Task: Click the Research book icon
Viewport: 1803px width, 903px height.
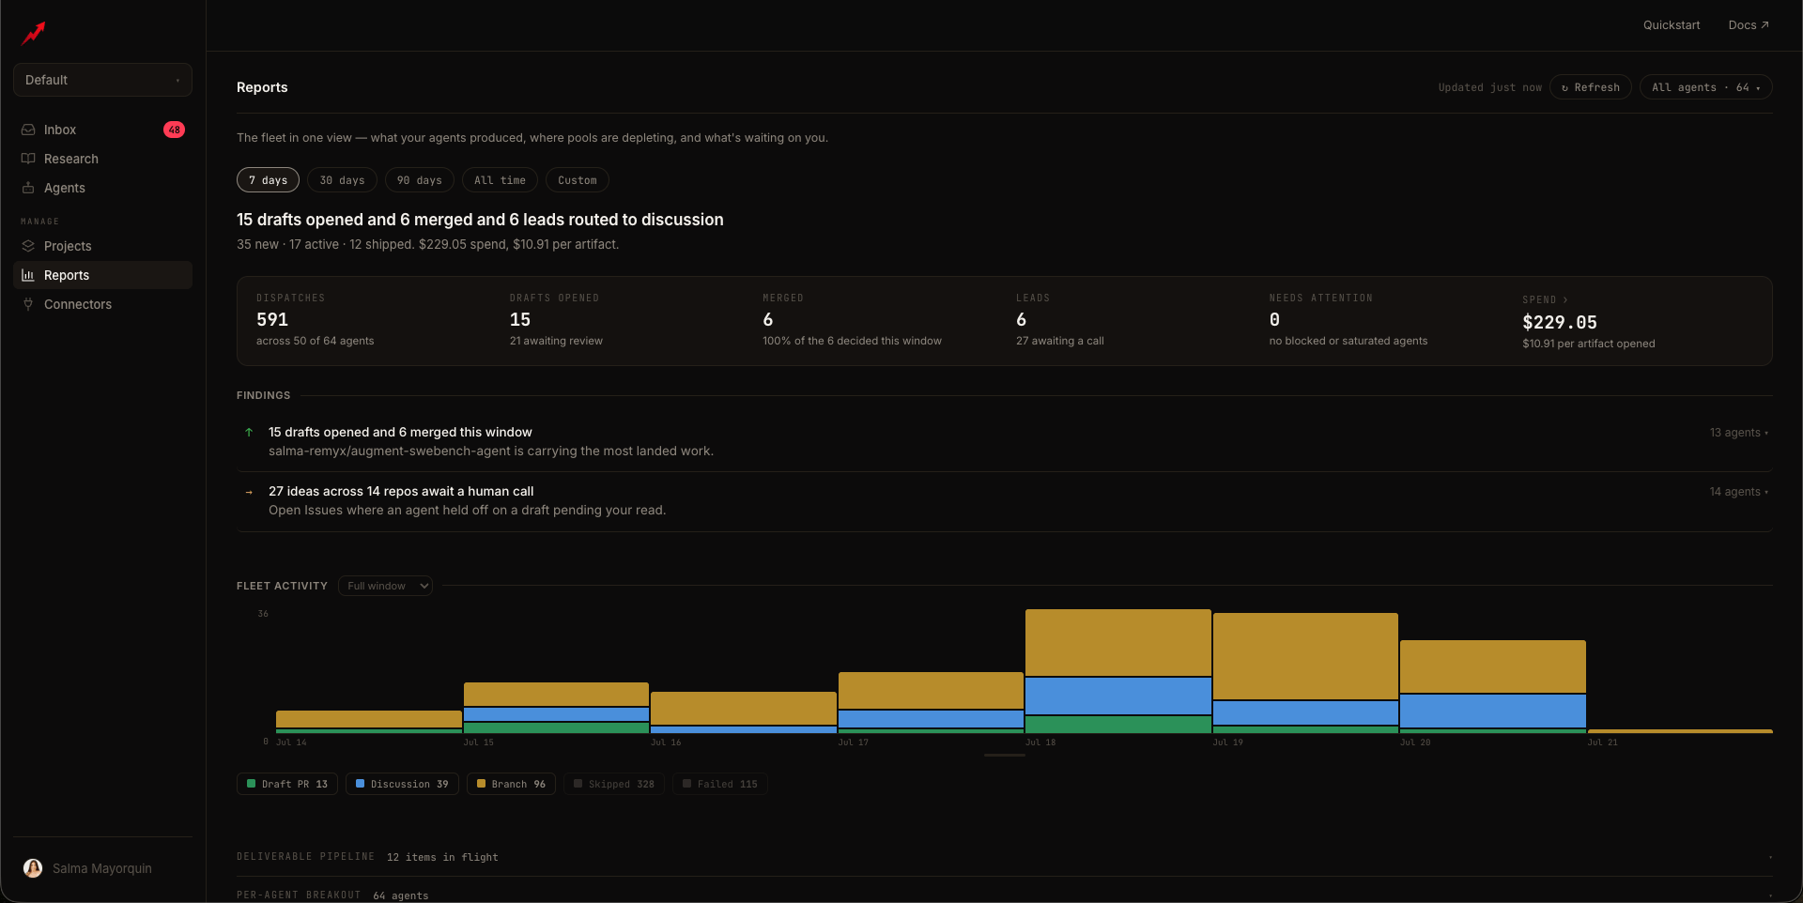Action: click(28, 159)
